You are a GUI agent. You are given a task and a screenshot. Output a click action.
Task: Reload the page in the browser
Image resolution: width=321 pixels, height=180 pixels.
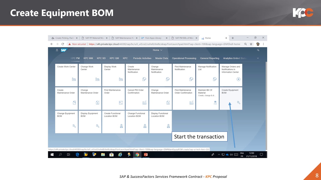[x=63, y=44]
